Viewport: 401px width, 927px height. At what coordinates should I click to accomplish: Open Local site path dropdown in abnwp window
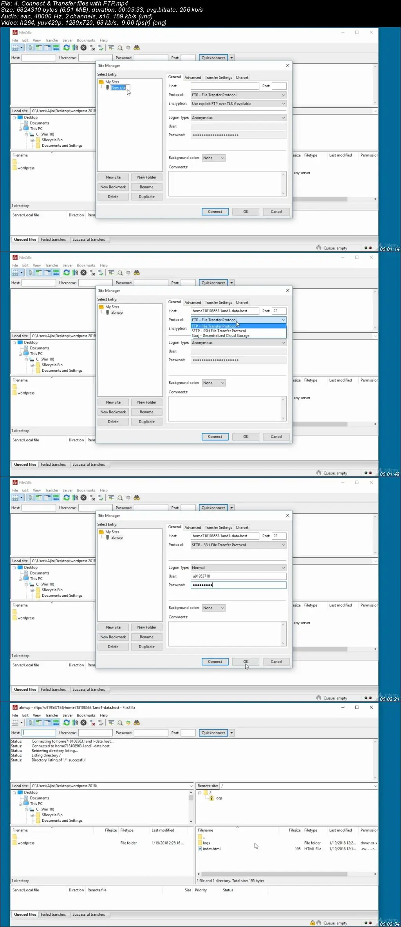point(191,786)
